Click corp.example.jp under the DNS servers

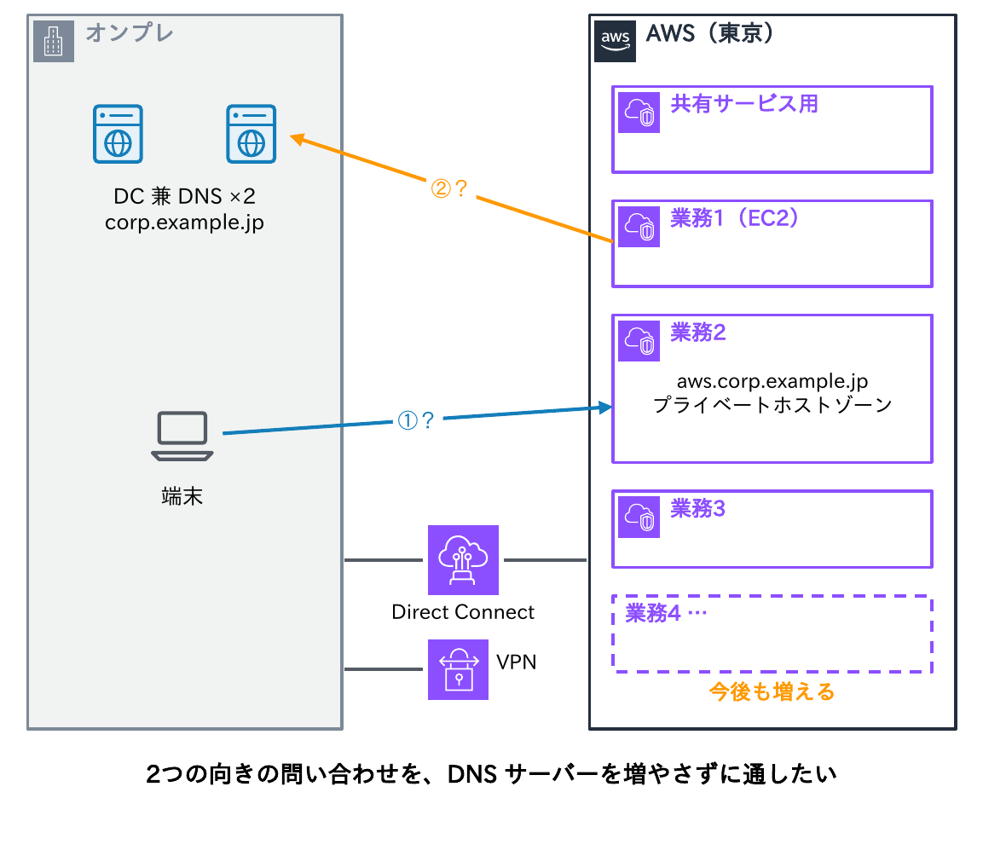pos(184,223)
